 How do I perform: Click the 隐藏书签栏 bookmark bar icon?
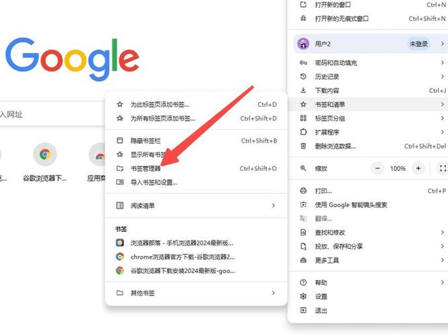120,141
